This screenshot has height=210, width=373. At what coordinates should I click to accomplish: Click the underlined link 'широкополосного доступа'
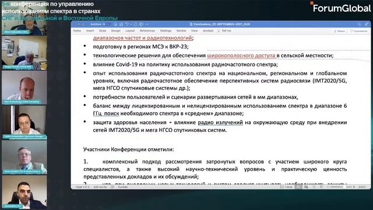[x=241, y=55]
